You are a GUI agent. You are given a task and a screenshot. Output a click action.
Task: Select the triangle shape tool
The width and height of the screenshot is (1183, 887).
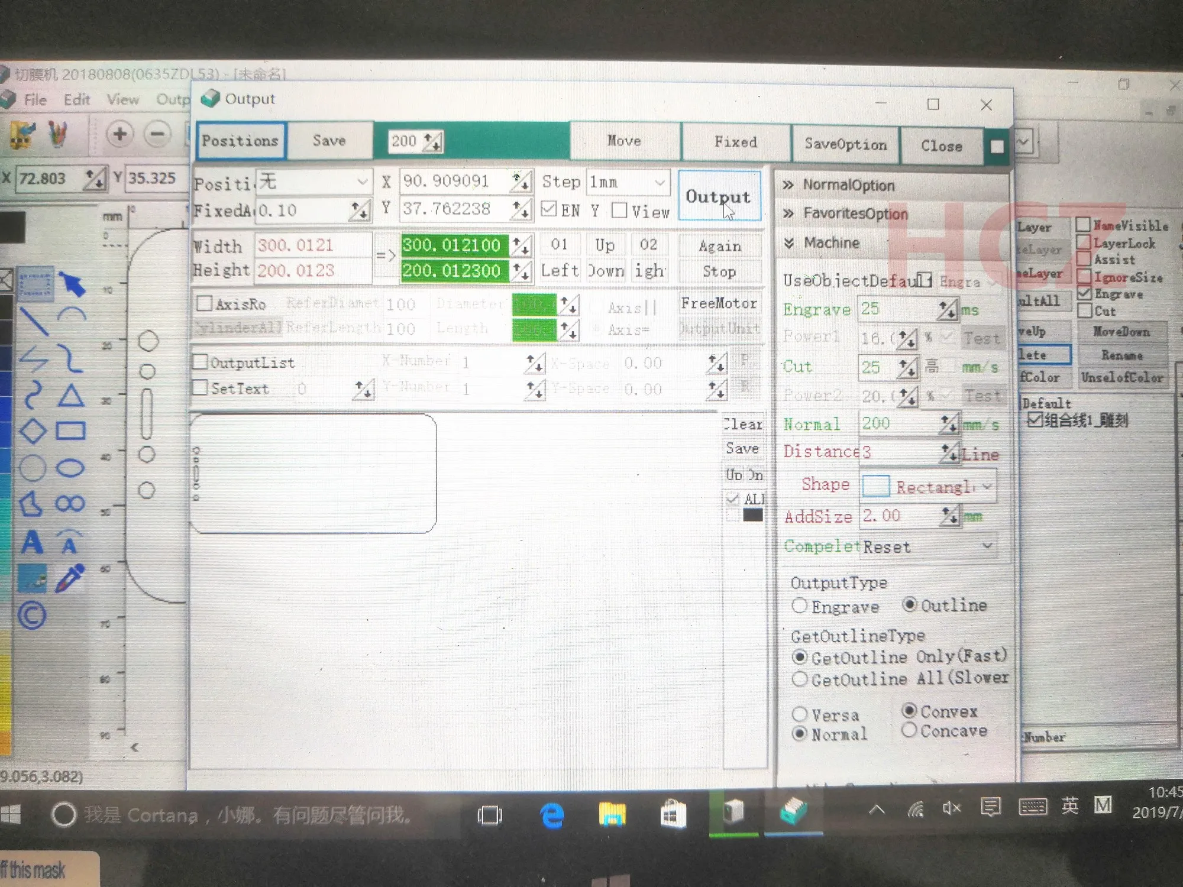tap(71, 396)
